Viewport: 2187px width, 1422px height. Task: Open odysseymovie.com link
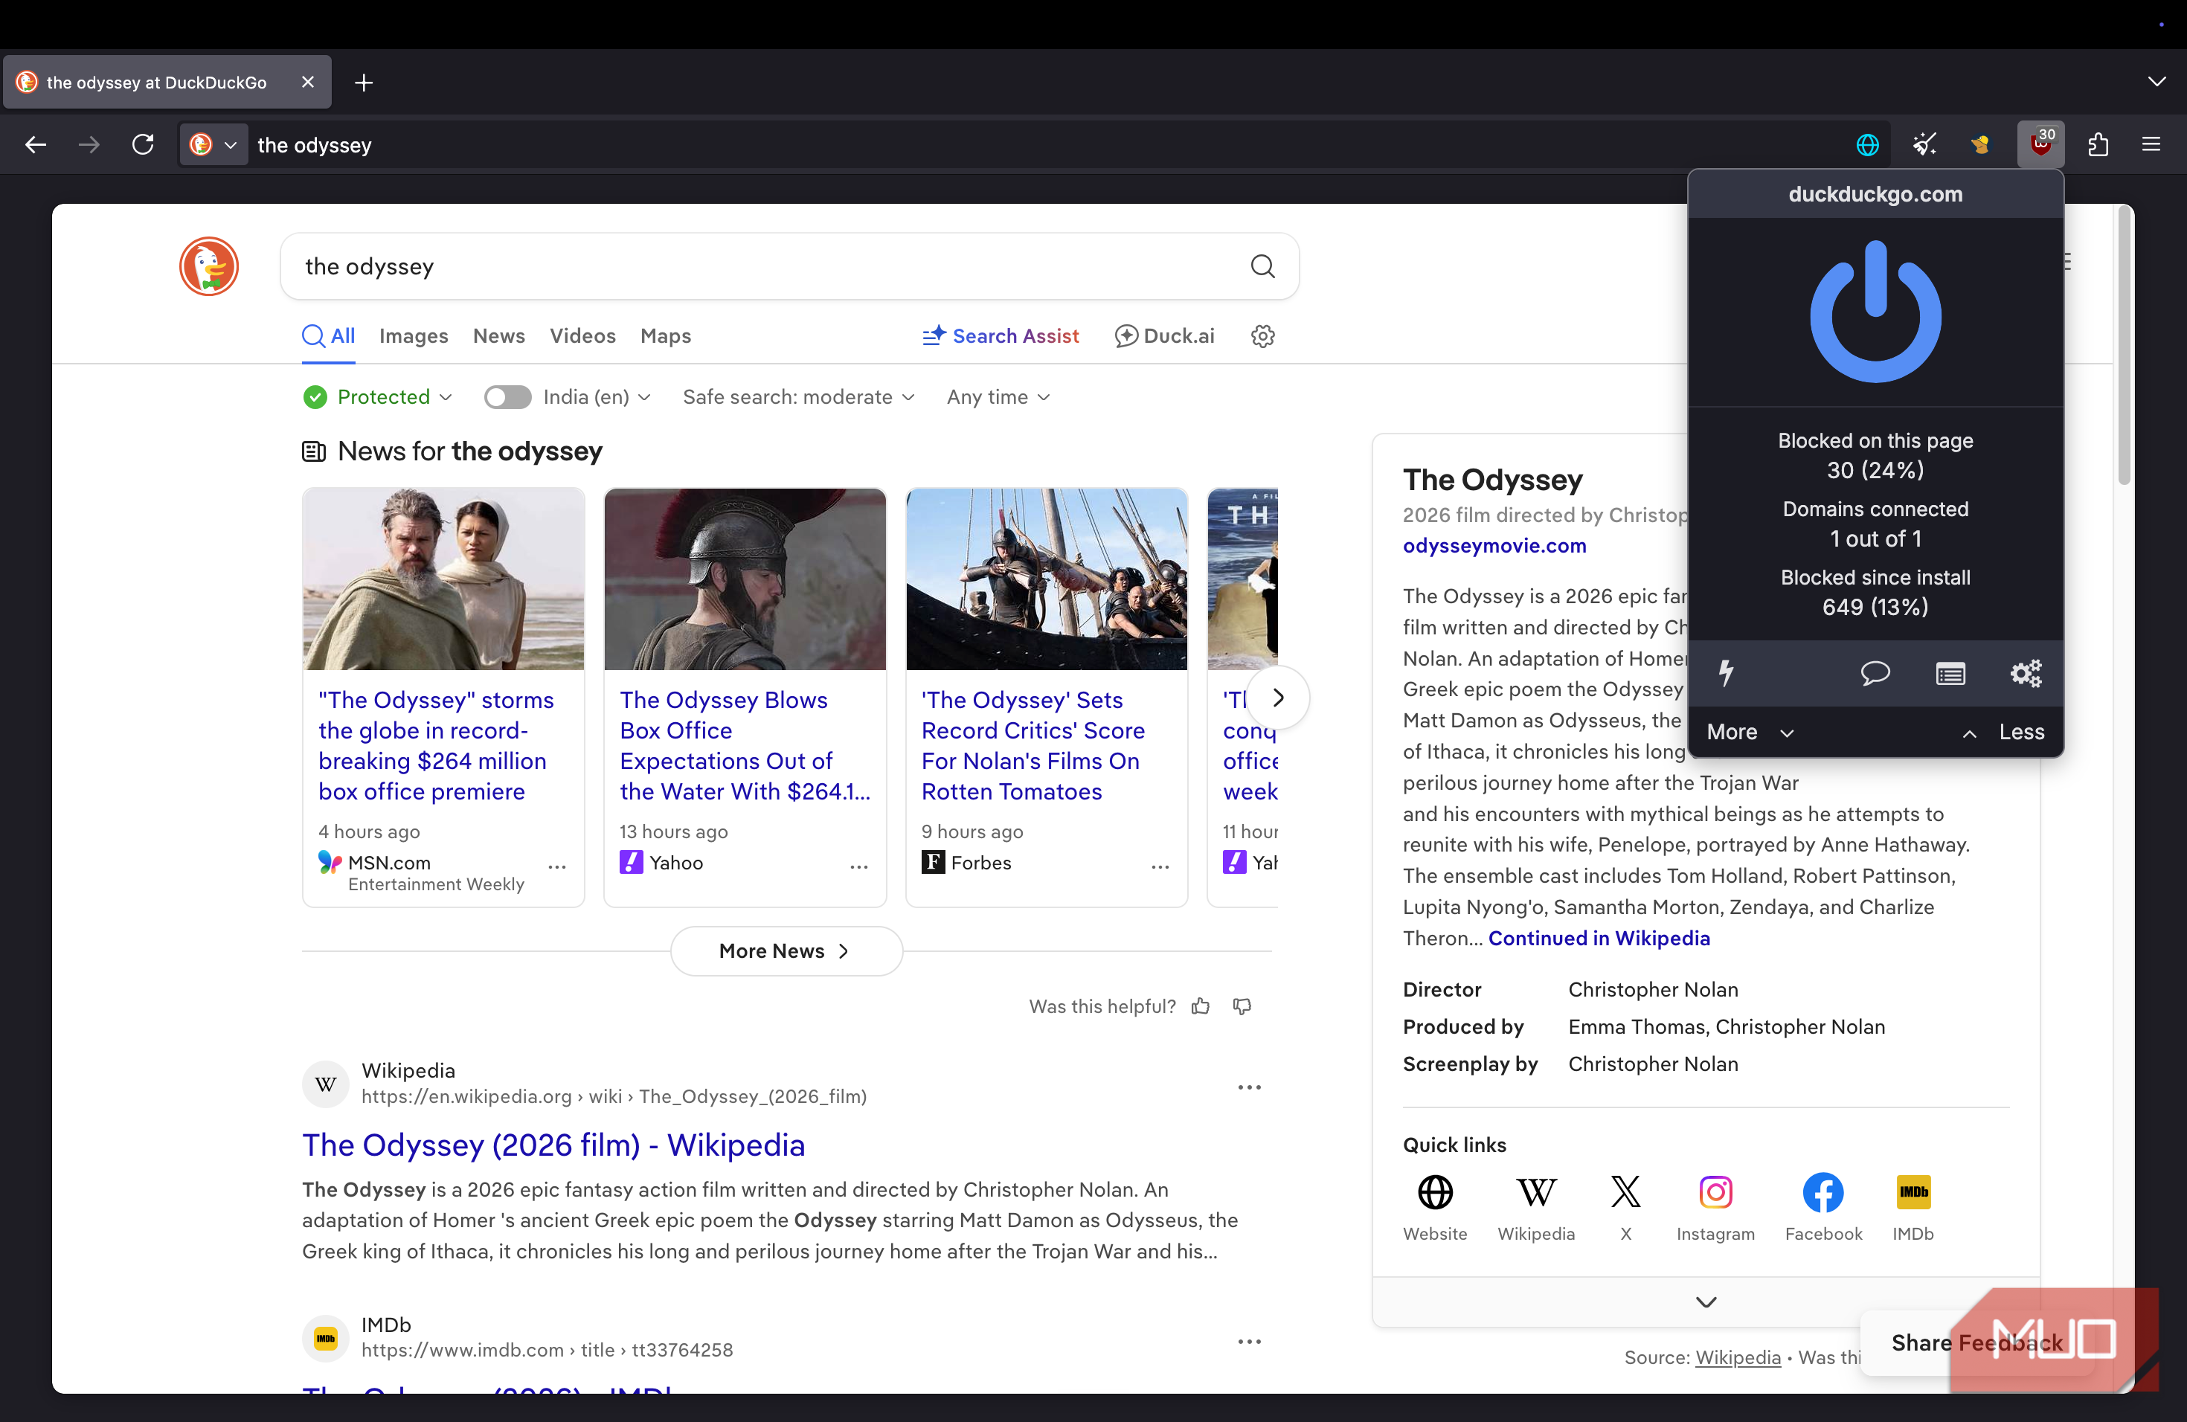click(x=1494, y=546)
